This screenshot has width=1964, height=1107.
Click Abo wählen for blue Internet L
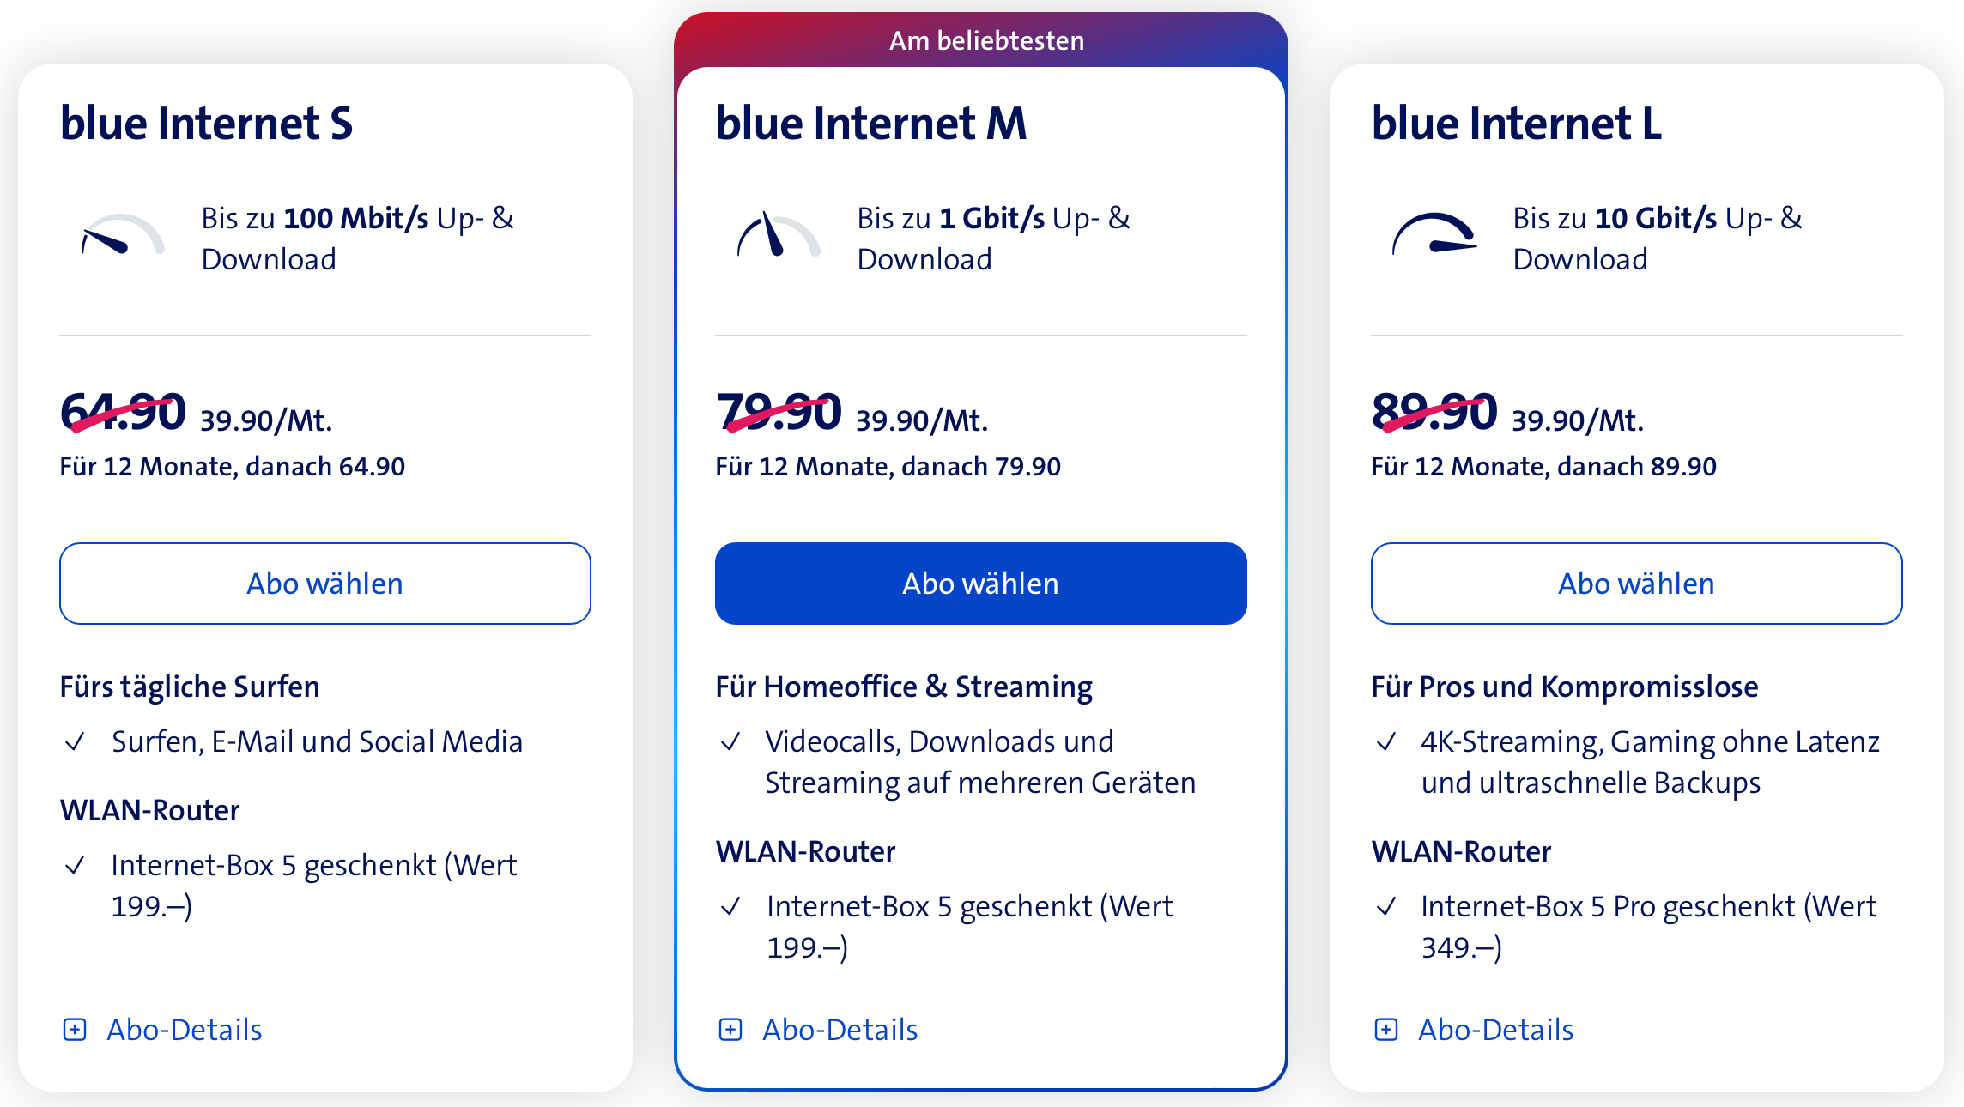coord(1636,583)
